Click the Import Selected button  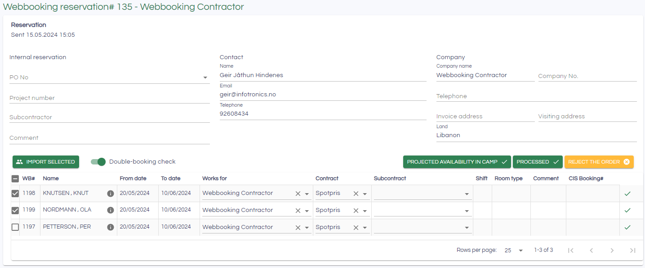(46, 162)
